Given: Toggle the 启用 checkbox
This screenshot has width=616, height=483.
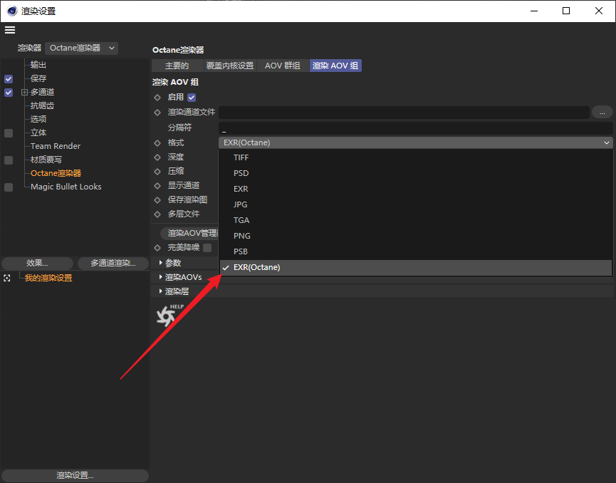Looking at the screenshot, I should click(x=192, y=98).
